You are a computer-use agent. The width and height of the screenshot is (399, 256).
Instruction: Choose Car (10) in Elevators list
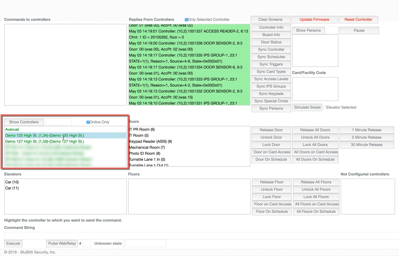[12, 182]
